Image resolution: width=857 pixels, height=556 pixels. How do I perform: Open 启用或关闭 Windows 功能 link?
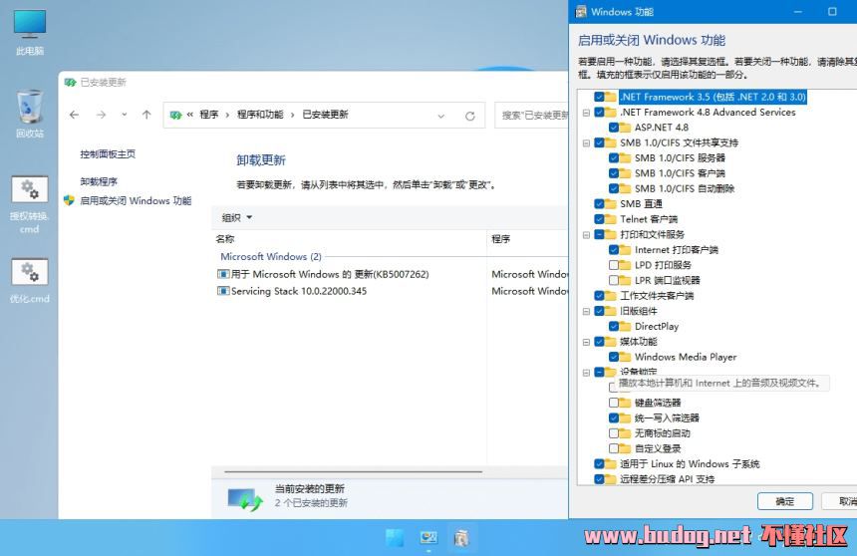tap(136, 200)
